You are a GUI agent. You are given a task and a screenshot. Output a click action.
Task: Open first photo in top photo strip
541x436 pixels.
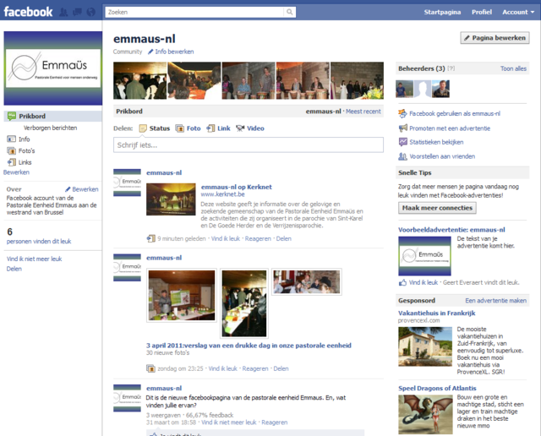click(139, 81)
